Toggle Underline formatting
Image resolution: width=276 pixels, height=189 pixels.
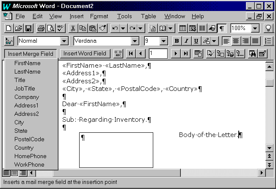[x=196, y=41]
